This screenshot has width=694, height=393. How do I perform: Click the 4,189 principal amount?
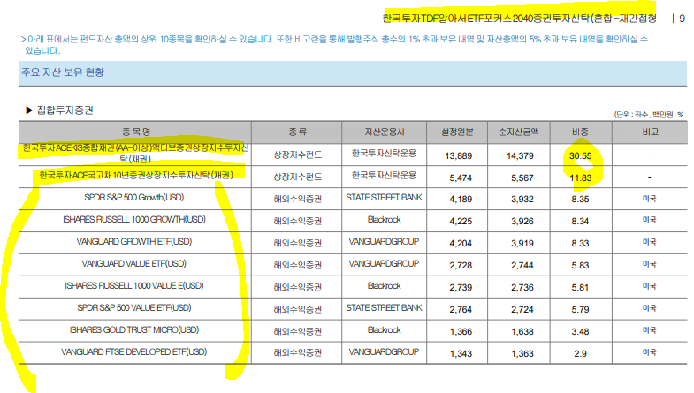[461, 199]
